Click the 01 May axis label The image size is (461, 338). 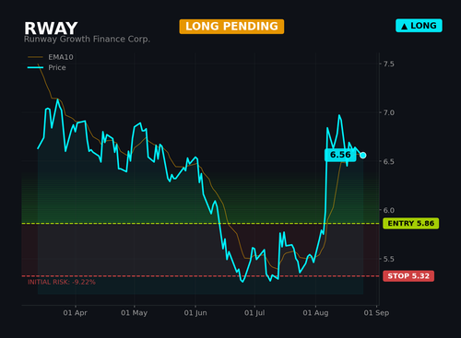(134, 313)
